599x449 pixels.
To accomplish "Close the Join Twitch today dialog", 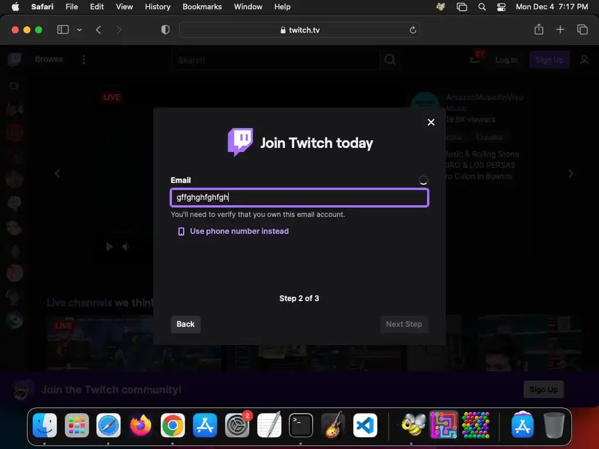I will coord(431,122).
